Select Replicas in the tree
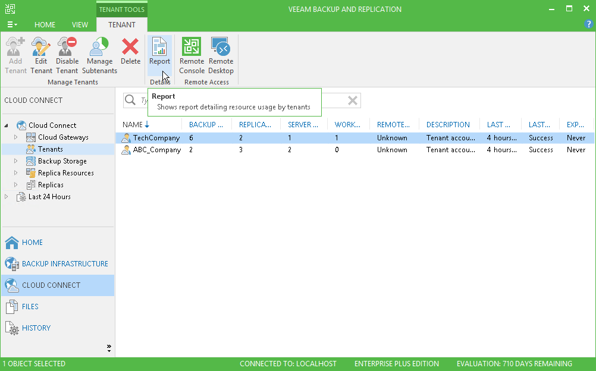This screenshot has height=371, width=596. coord(51,185)
